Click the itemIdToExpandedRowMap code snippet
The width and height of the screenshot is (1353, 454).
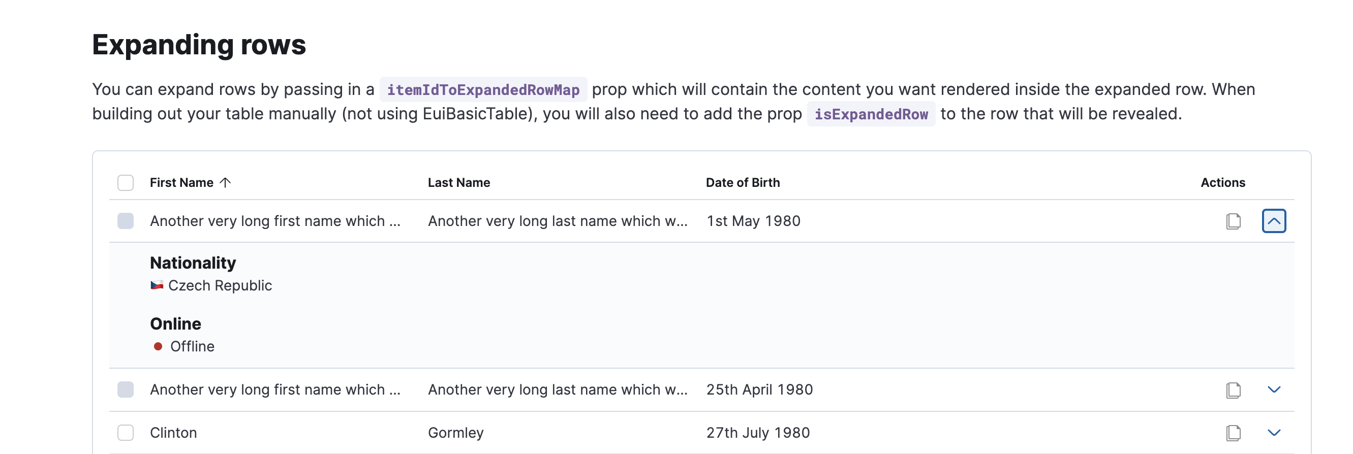click(x=483, y=90)
